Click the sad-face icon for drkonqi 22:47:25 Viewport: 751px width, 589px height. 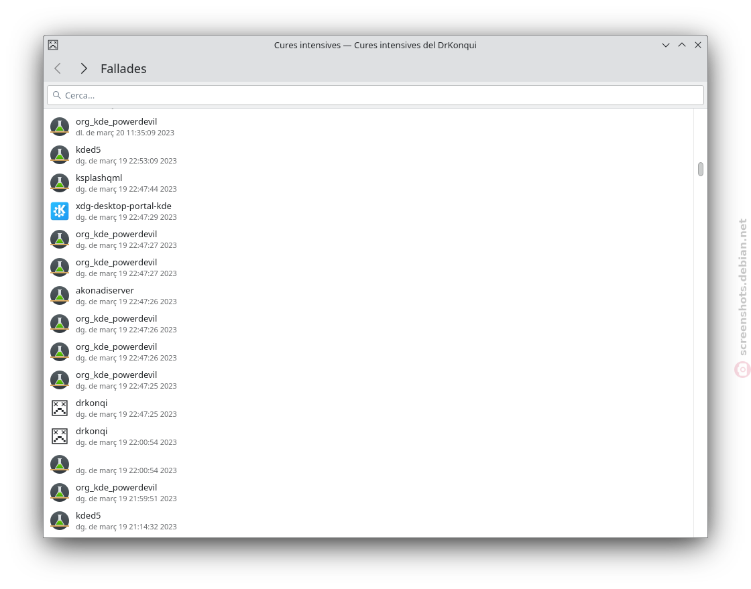pos(60,408)
